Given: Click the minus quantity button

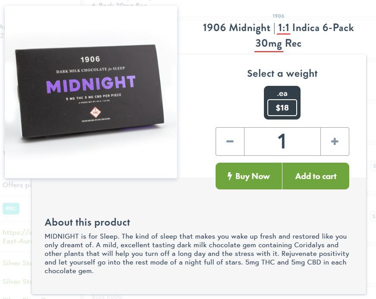Looking at the screenshot, I should click(230, 142).
